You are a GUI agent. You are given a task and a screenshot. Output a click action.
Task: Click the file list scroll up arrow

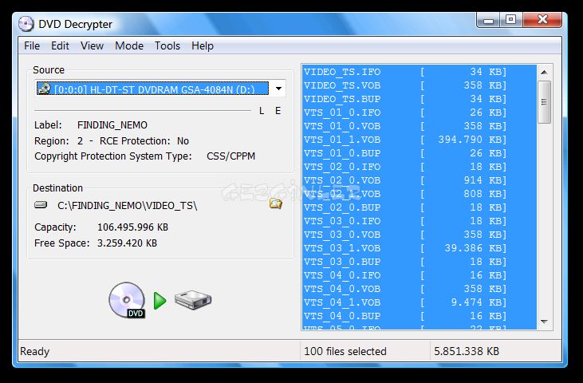click(x=545, y=72)
